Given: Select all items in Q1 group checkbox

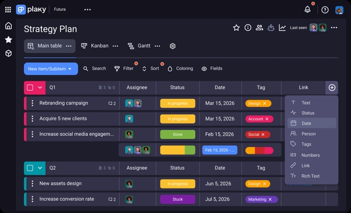Looking at the screenshot, I should (30, 88).
